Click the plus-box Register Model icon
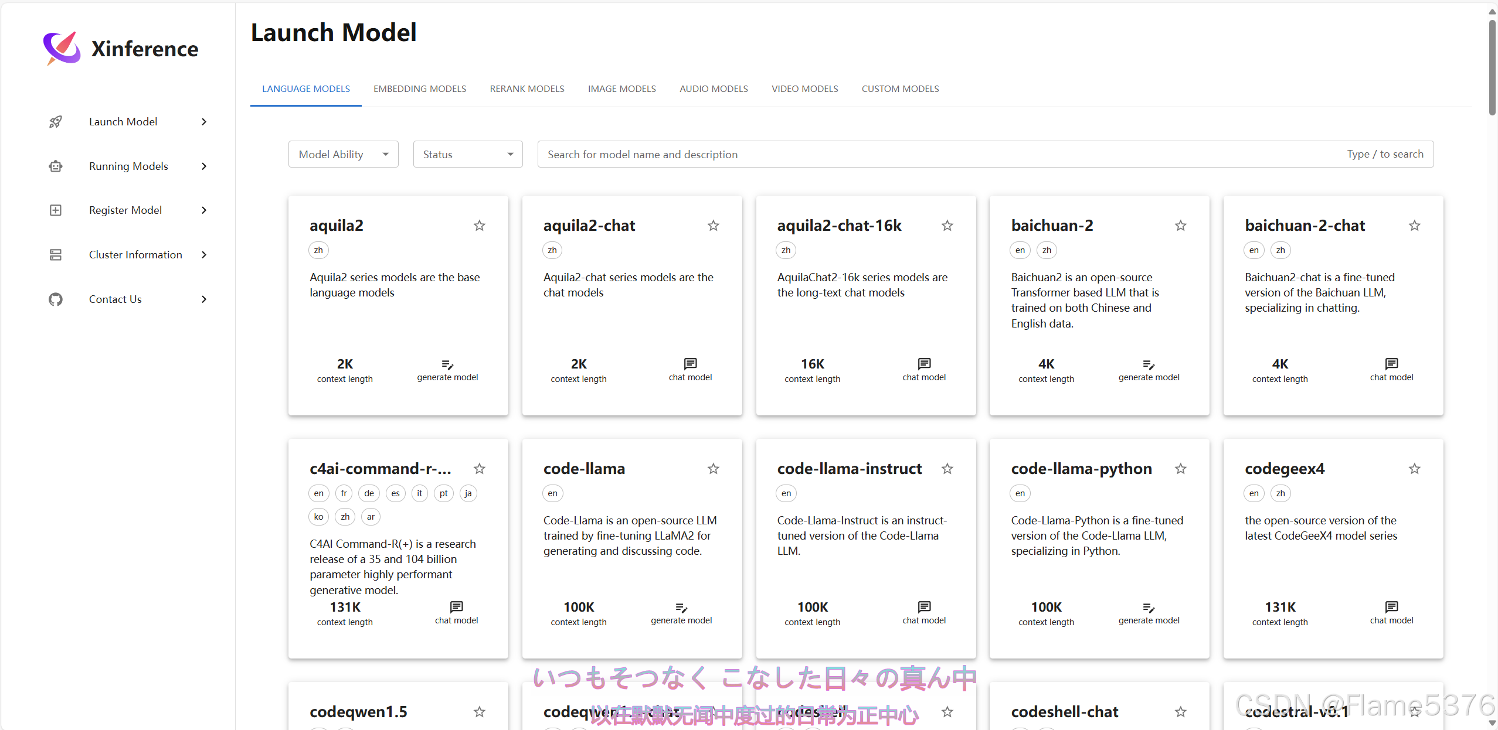Screen dimensions: 1498x730 [x=56, y=210]
